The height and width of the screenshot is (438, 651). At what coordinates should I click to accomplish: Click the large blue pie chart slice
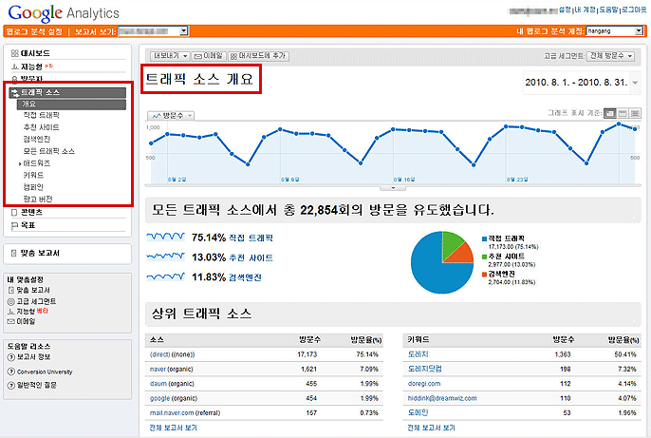coord(432,270)
